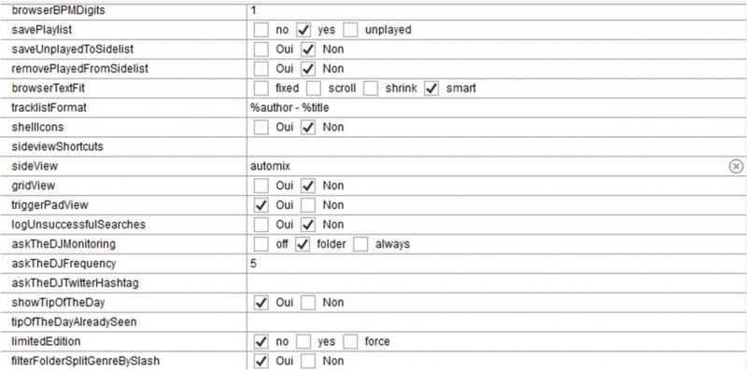The image size is (747, 370).
Task: Click the askTheDJFrequency value field
Action: [497, 264]
